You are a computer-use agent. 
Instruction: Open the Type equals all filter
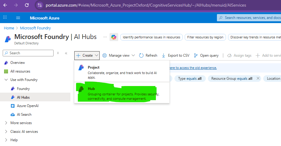tap(190, 79)
